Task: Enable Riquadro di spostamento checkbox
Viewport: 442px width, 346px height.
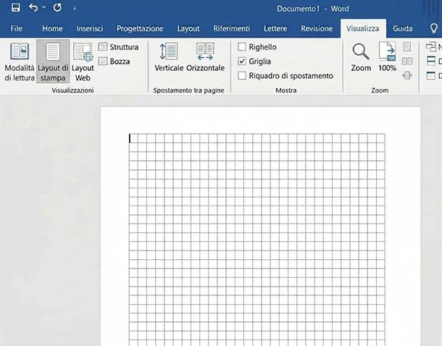Action: [242, 75]
